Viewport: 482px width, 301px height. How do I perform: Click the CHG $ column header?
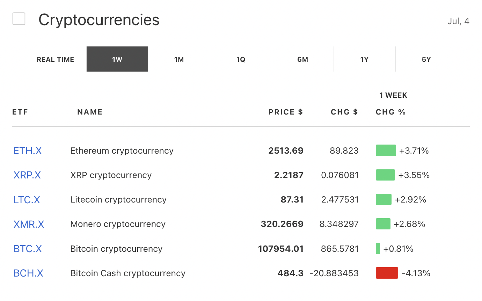coord(344,112)
